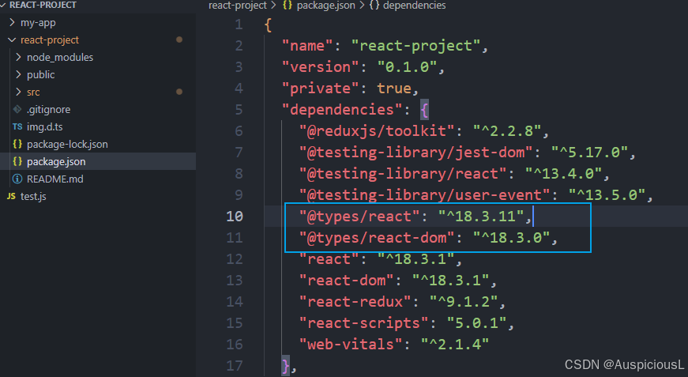Click dependencies breadcrumb segment
This screenshot has height=377, width=688.
[x=414, y=6]
